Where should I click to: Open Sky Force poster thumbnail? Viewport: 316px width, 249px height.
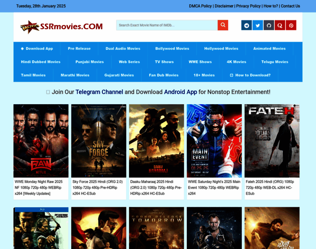99,141
